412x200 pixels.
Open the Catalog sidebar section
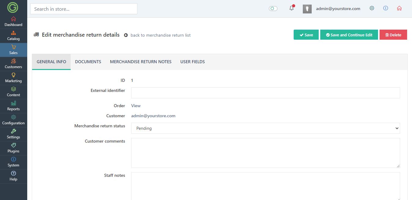13,36
